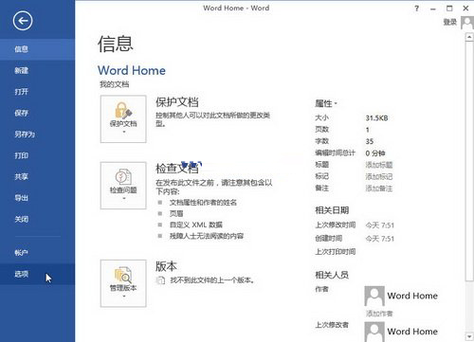Select 打开 in the sidebar
Image resolution: width=474 pixels, height=342 pixels.
[37, 92]
